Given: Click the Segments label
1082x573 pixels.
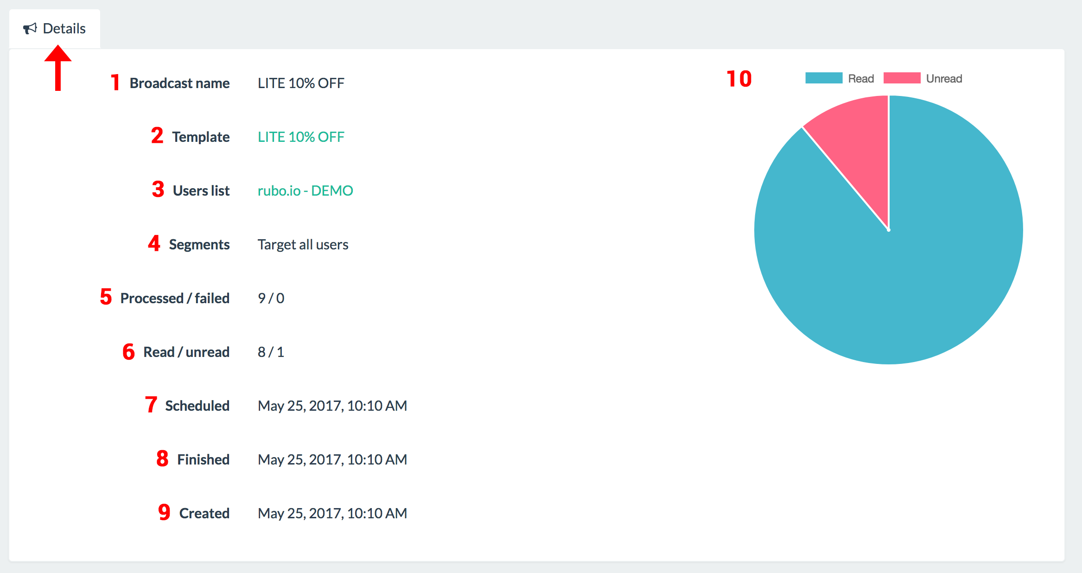Looking at the screenshot, I should [x=199, y=244].
